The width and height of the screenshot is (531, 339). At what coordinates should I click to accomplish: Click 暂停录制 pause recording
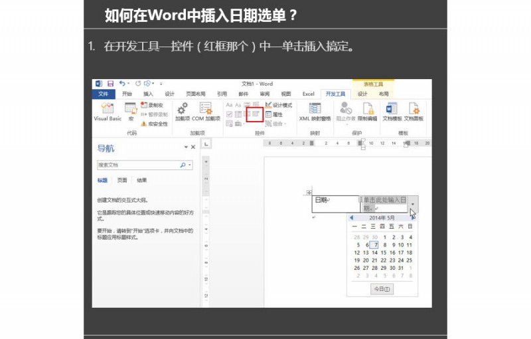point(154,114)
